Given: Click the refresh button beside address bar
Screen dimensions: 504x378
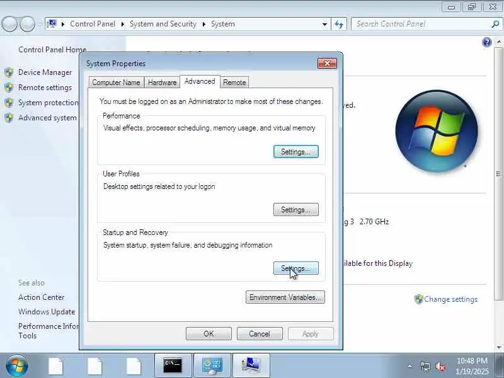Looking at the screenshot, I should pos(339,24).
